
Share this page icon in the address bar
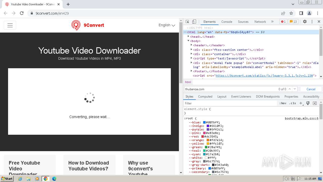pos(283,13)
